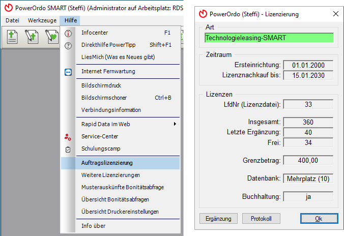This screenshot has height=236, width=344.
Task: Open the Datei menu
Action: tap(13, 20)
